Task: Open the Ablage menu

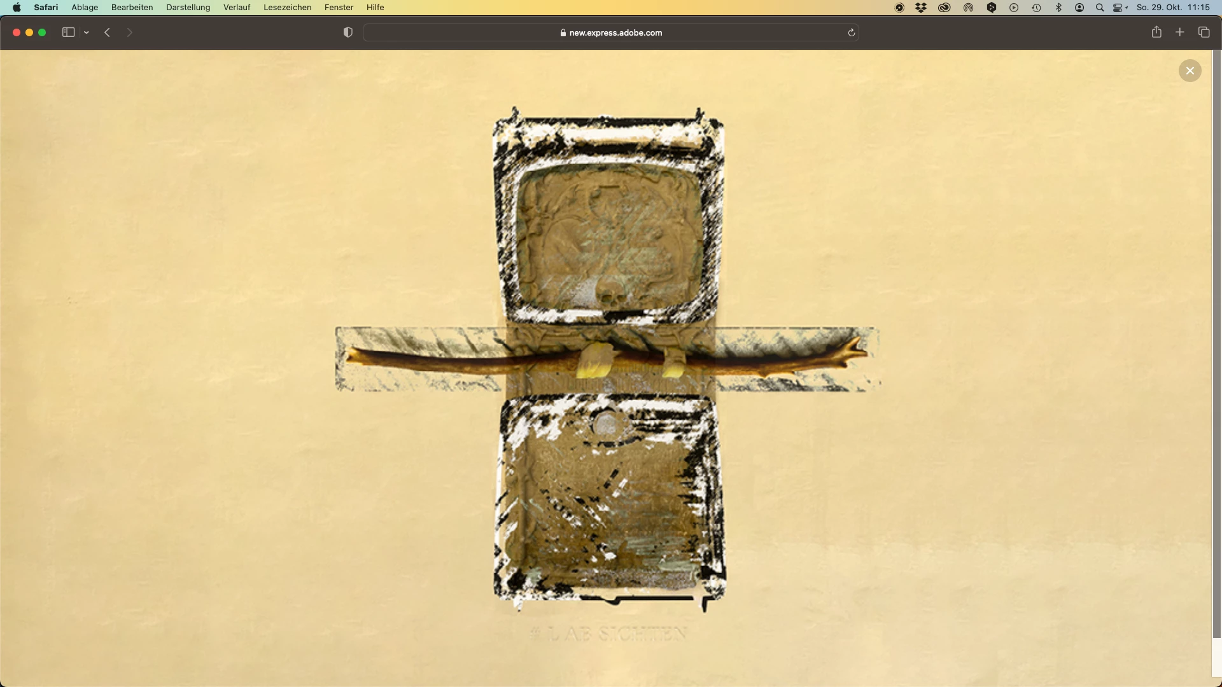Action: [85, 8]
